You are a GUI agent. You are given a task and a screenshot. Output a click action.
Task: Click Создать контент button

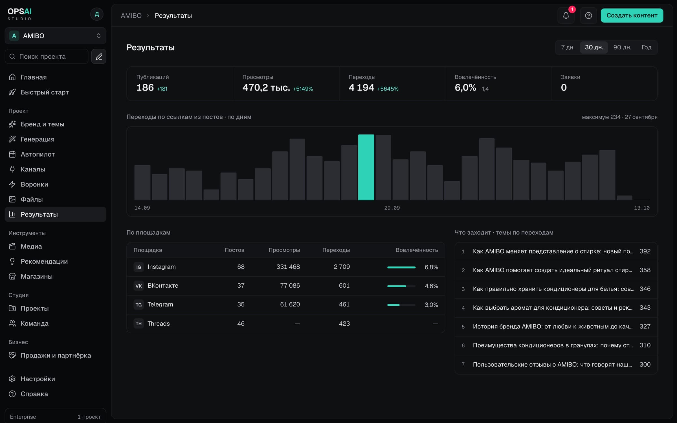(x=632, y=16)
